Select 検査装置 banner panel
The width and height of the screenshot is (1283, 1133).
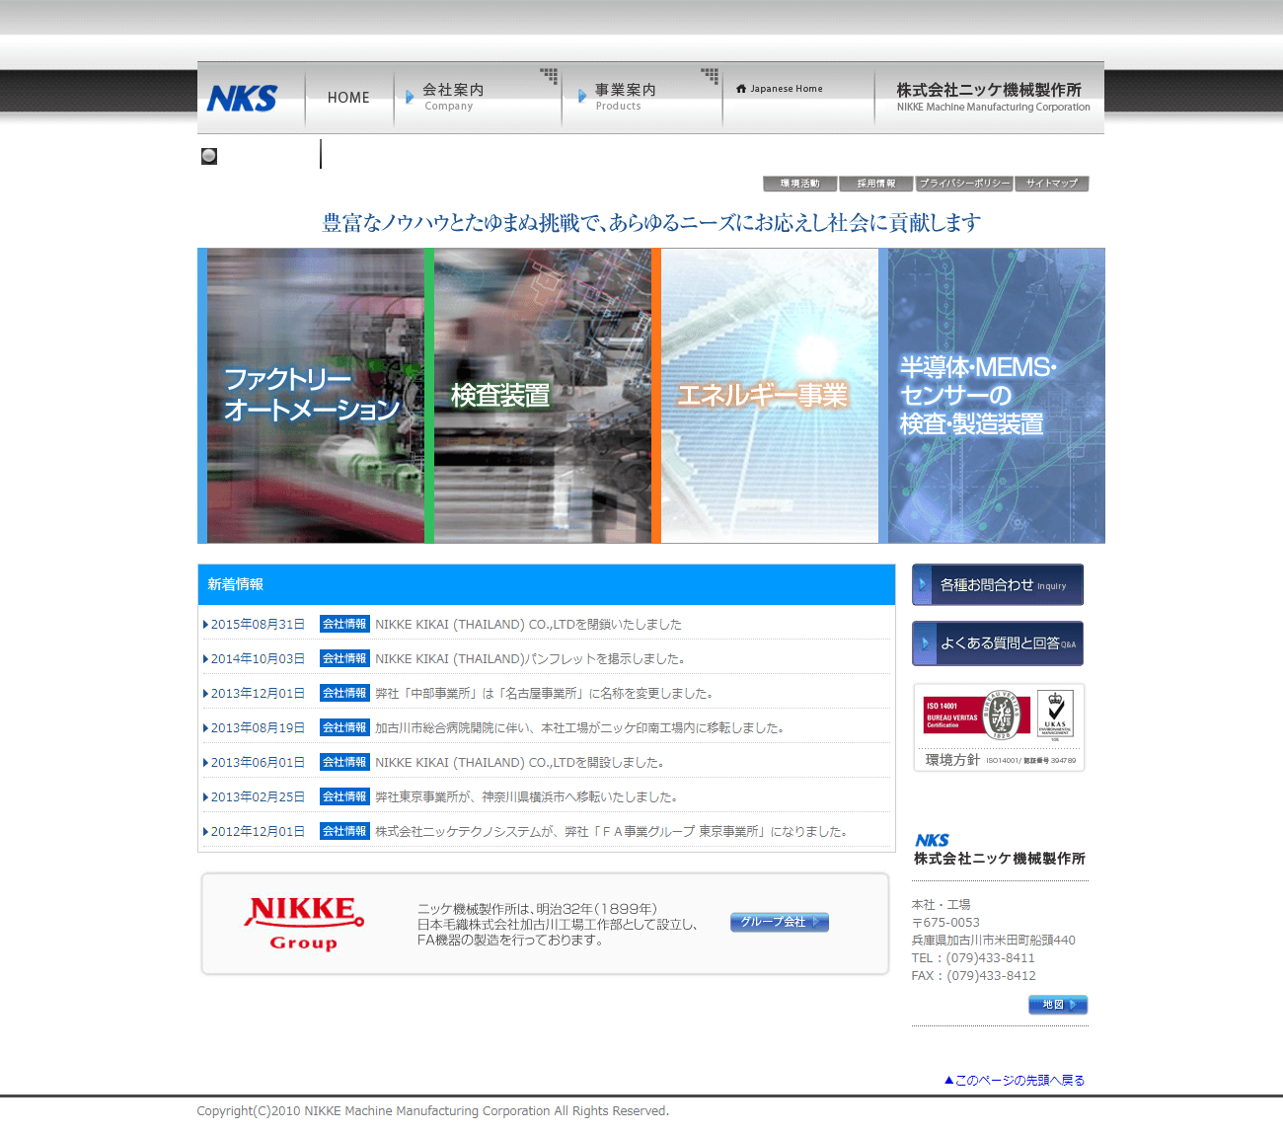click(538, 396)
